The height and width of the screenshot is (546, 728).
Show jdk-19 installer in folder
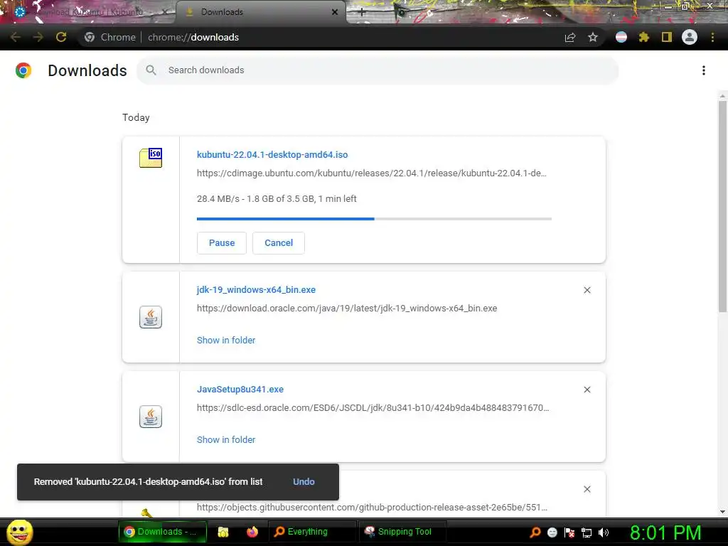[x=226, y=341]
